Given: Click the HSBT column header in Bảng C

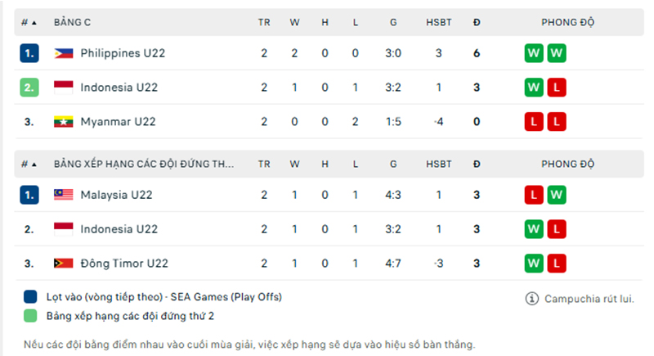Looking at the screenshot, I should pyautogui.click(x=438, y=22).
